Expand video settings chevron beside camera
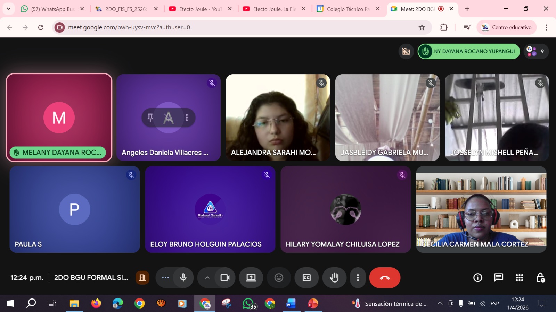The image size is (556, 312). click(x=207, y=278)
